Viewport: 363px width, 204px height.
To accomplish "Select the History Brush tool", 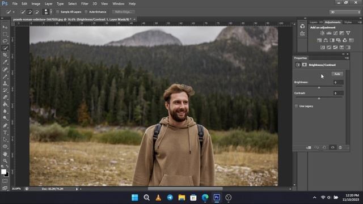I will pos(5,91).
